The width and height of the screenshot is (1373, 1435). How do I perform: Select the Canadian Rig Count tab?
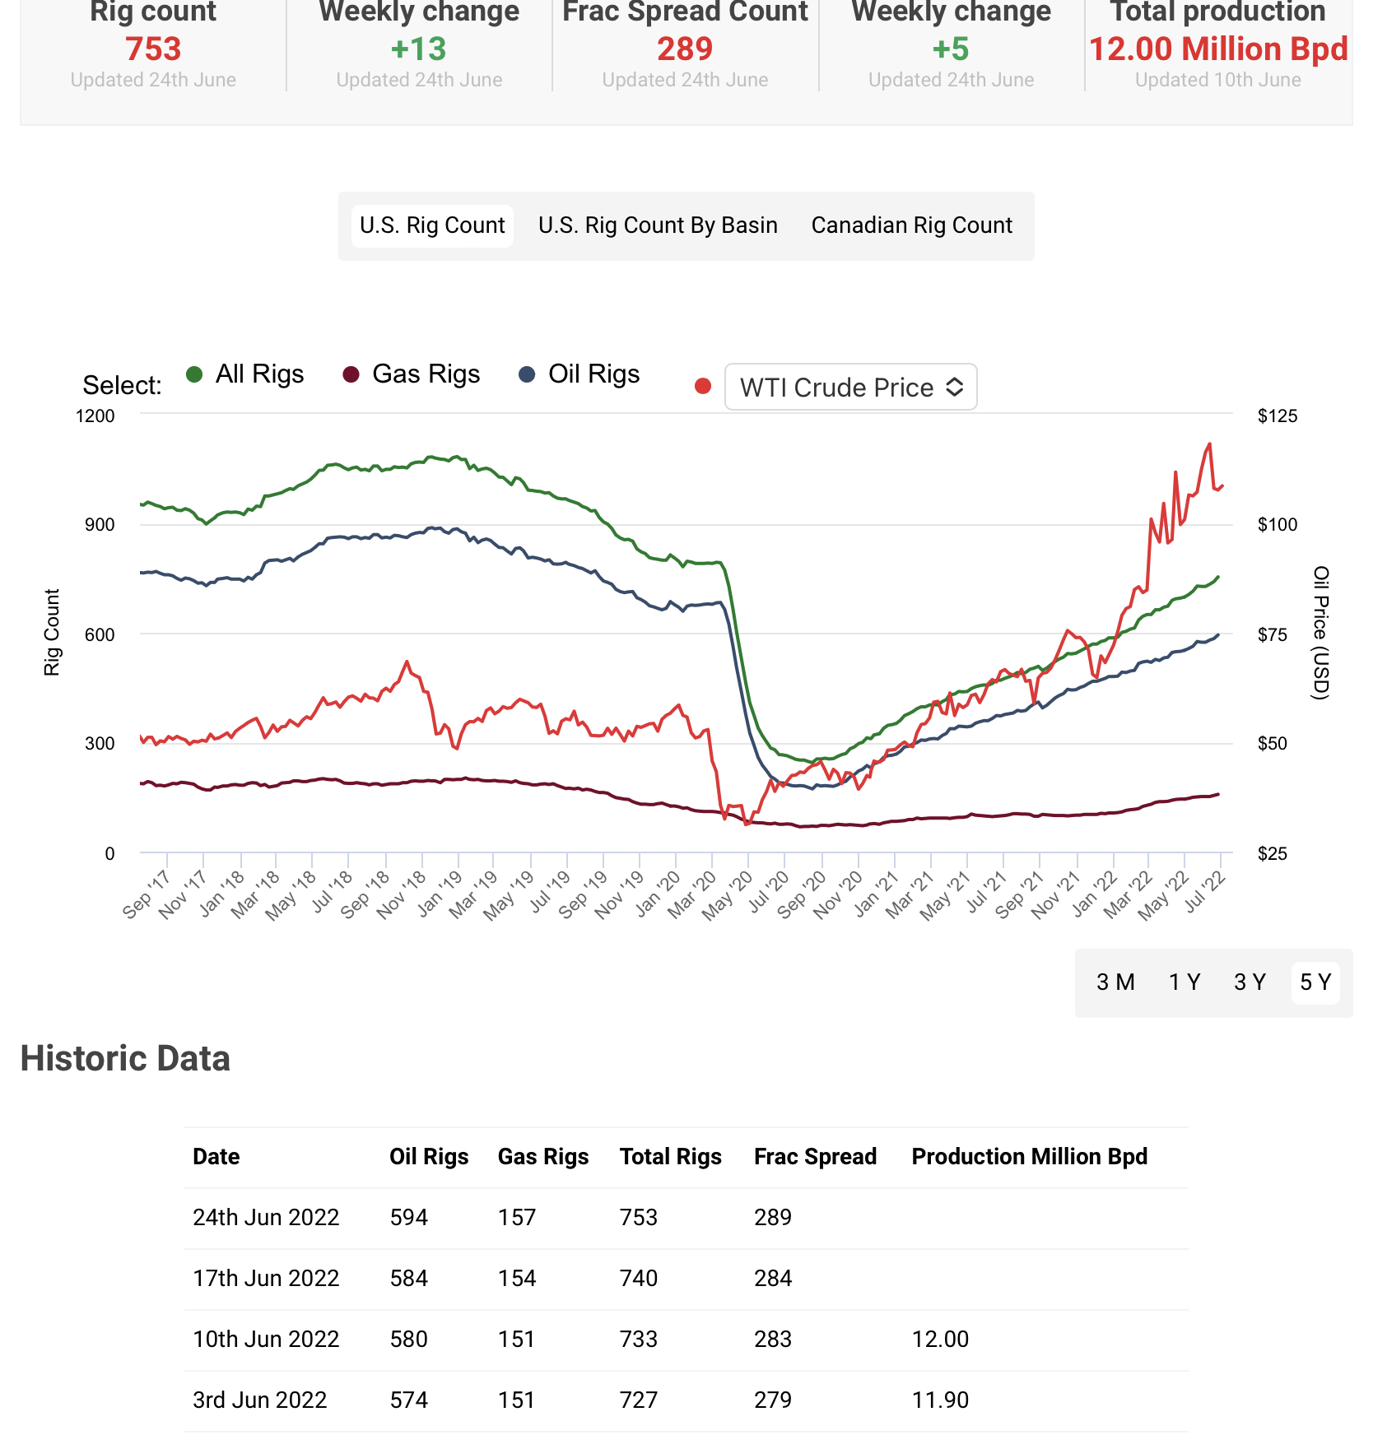[911, 225]
